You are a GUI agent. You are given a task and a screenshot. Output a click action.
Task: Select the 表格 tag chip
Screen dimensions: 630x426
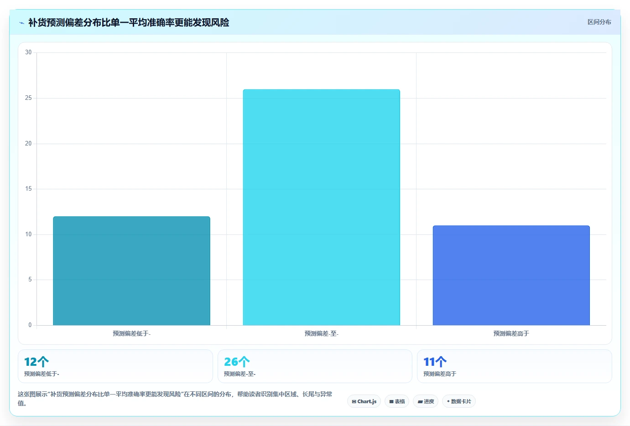point(397,401)
